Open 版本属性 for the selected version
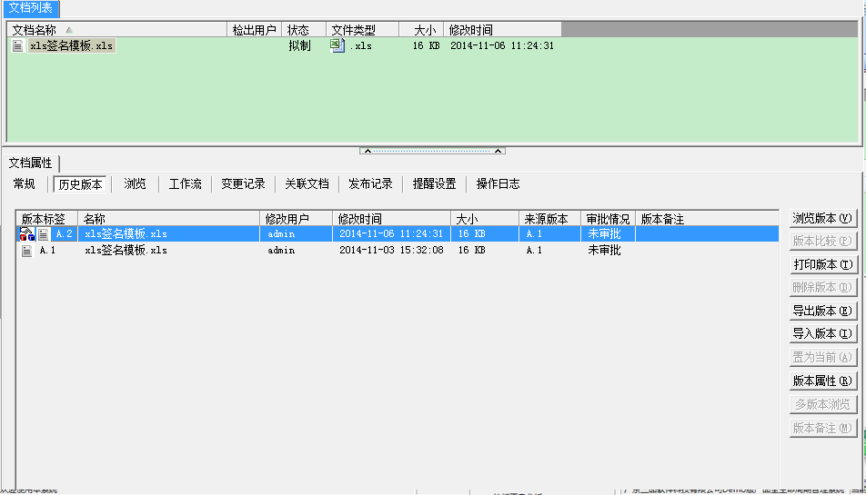 point(822,381)
